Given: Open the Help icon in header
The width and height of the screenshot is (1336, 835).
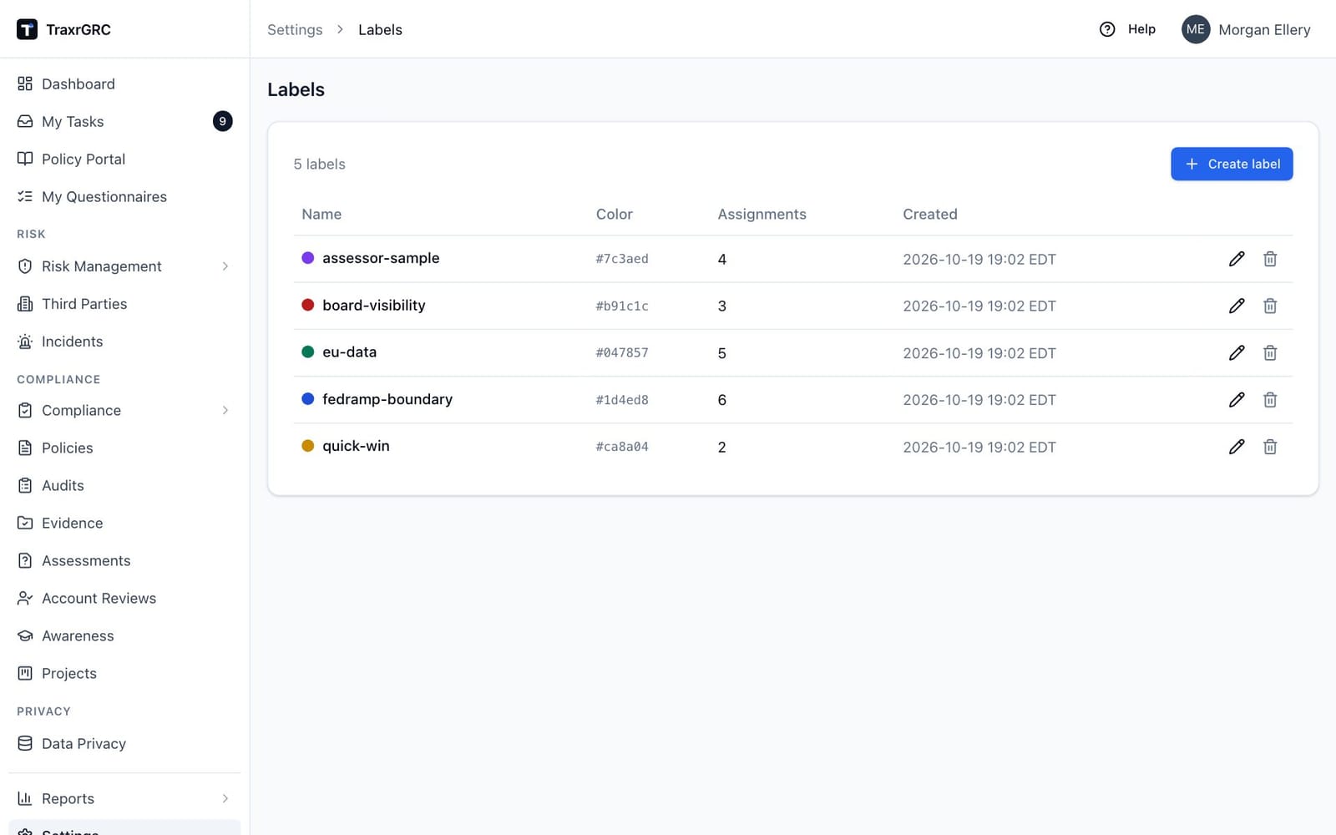Looking at the screenshot, I should click(1107, 29).
